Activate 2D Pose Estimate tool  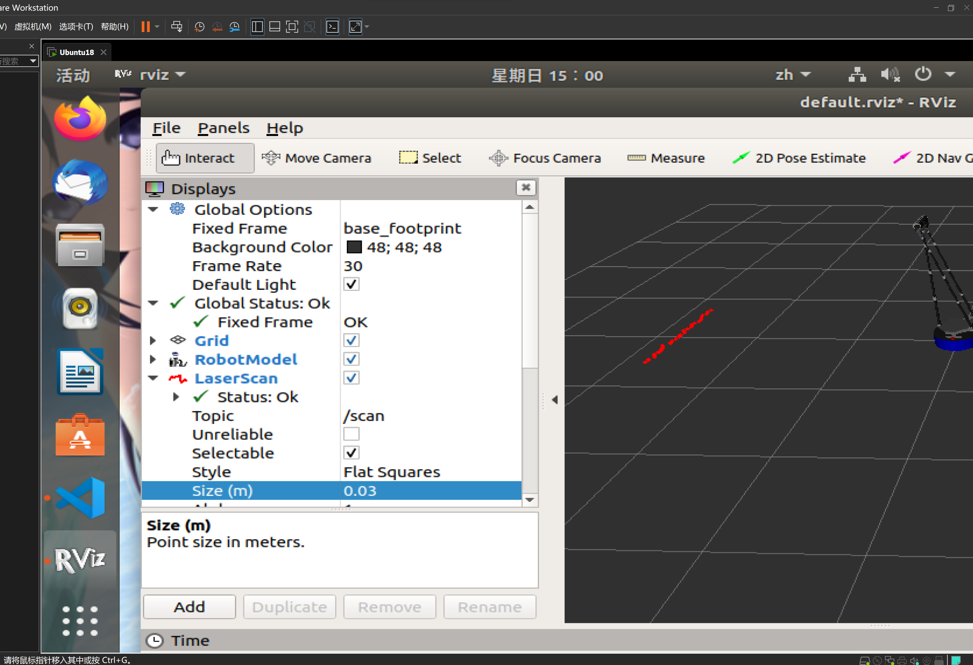click(x=799, y=158)
